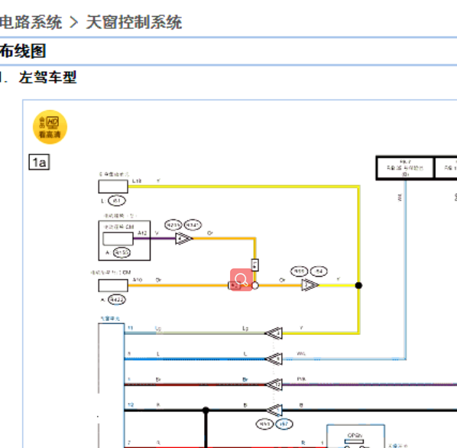Click the 左驾车型 subheading

[47, 77]
